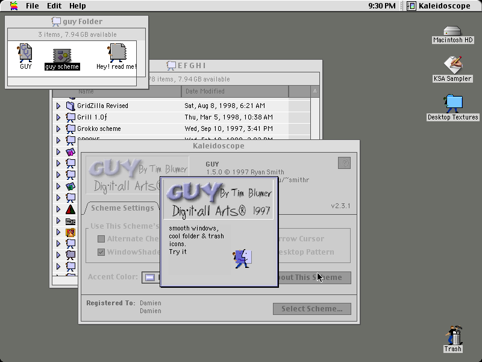The width and height of the screenshot is (482, 362).
Task: Click the 'smooth windows, cool folder' description text
Action: pos(196,240)
